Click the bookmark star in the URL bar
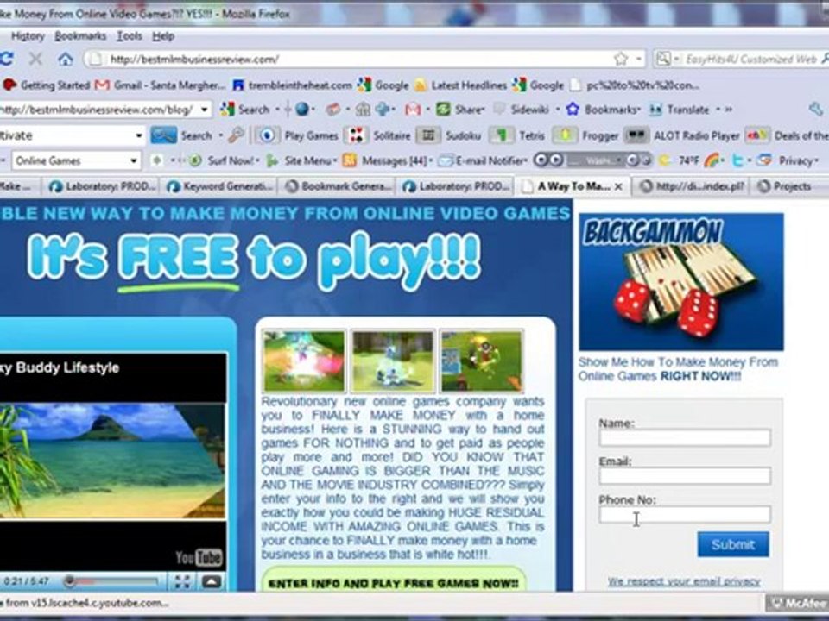The image size is (829, 621). click(621, 59)
